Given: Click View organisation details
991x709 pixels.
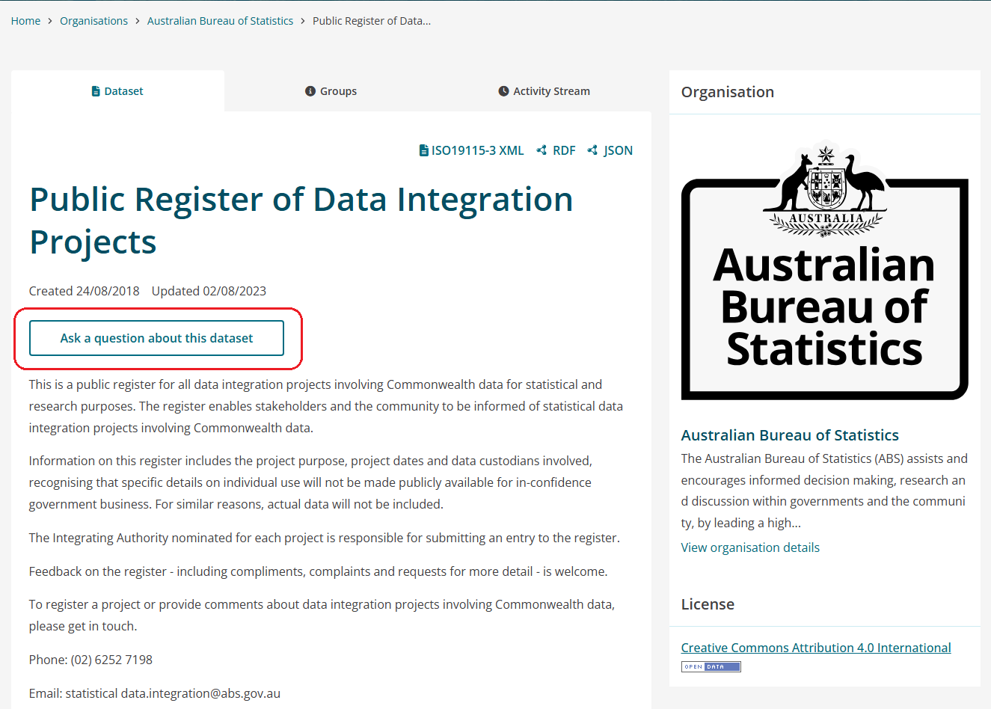Looking at the screenshot, I should pos(750,547).
